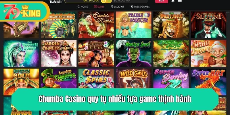Play The Wild Jungle slot
The width and height of the screenshot is (230, 115).
[171, 25]
